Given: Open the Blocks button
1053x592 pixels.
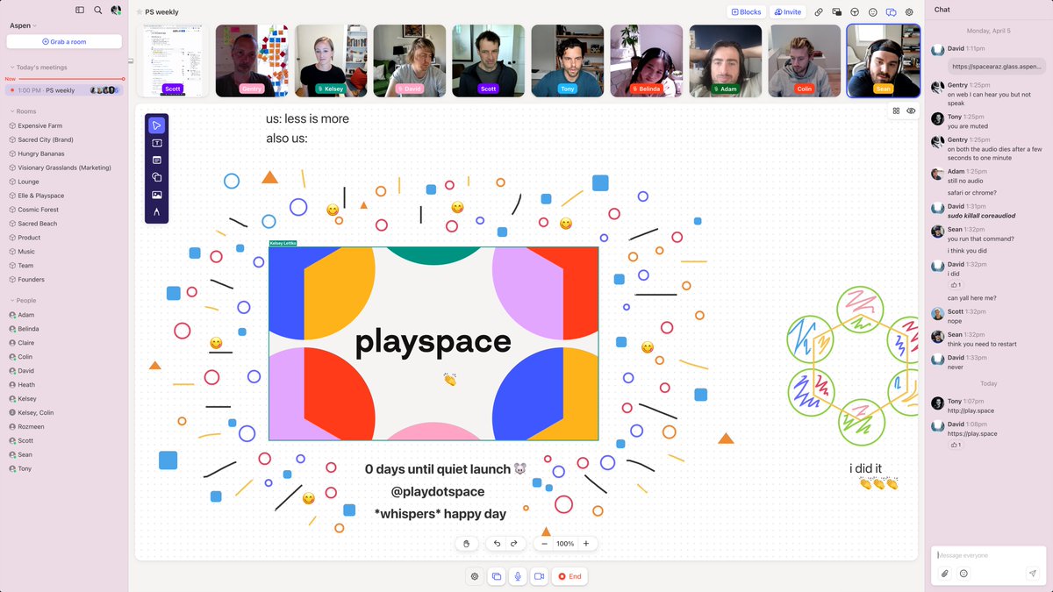Looking at the screenshot, I should pos(746,12).
